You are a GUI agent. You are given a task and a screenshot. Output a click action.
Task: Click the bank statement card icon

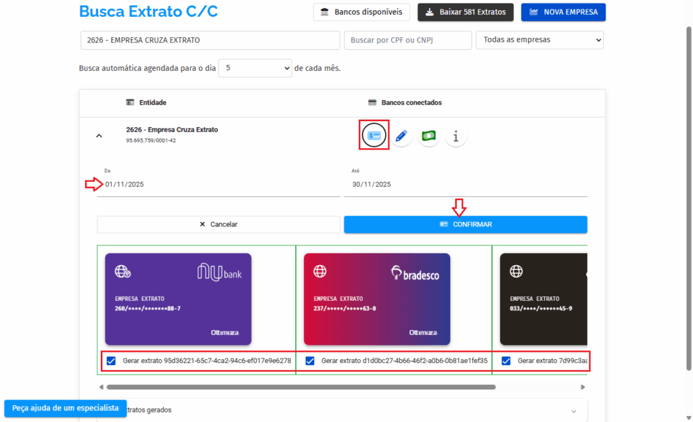374,136
